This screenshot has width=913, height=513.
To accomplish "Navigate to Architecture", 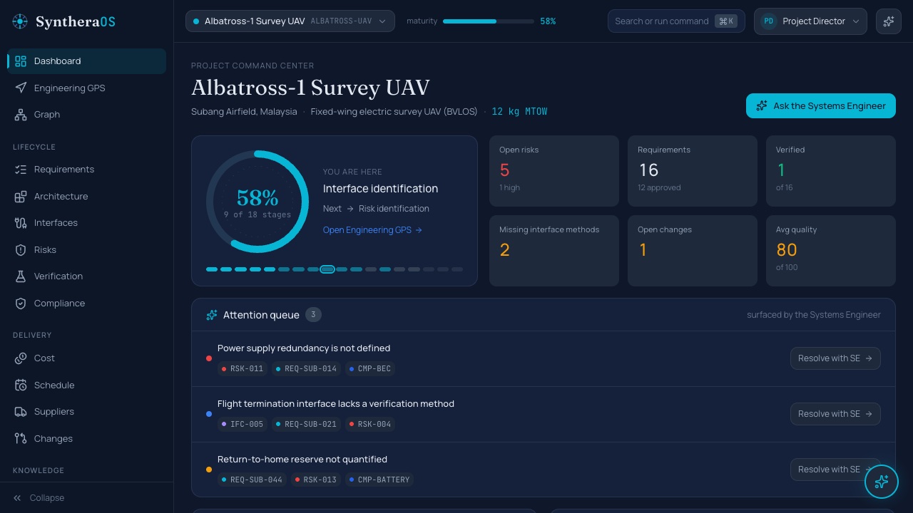I will pos(86,197).
